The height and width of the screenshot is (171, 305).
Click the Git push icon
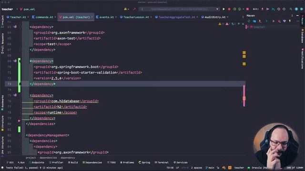pyautogui.click(x=273, y=9)
